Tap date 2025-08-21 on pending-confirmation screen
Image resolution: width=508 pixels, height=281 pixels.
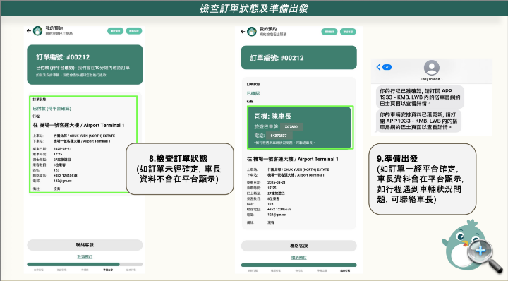[x=62, y=149]
